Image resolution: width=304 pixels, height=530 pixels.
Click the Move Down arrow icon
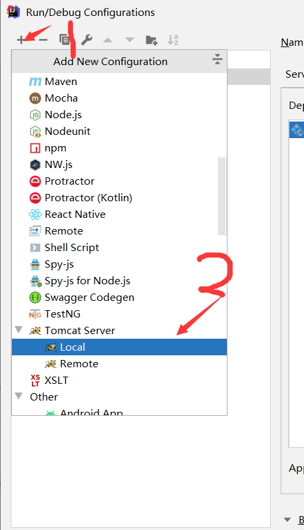[130, 40]
